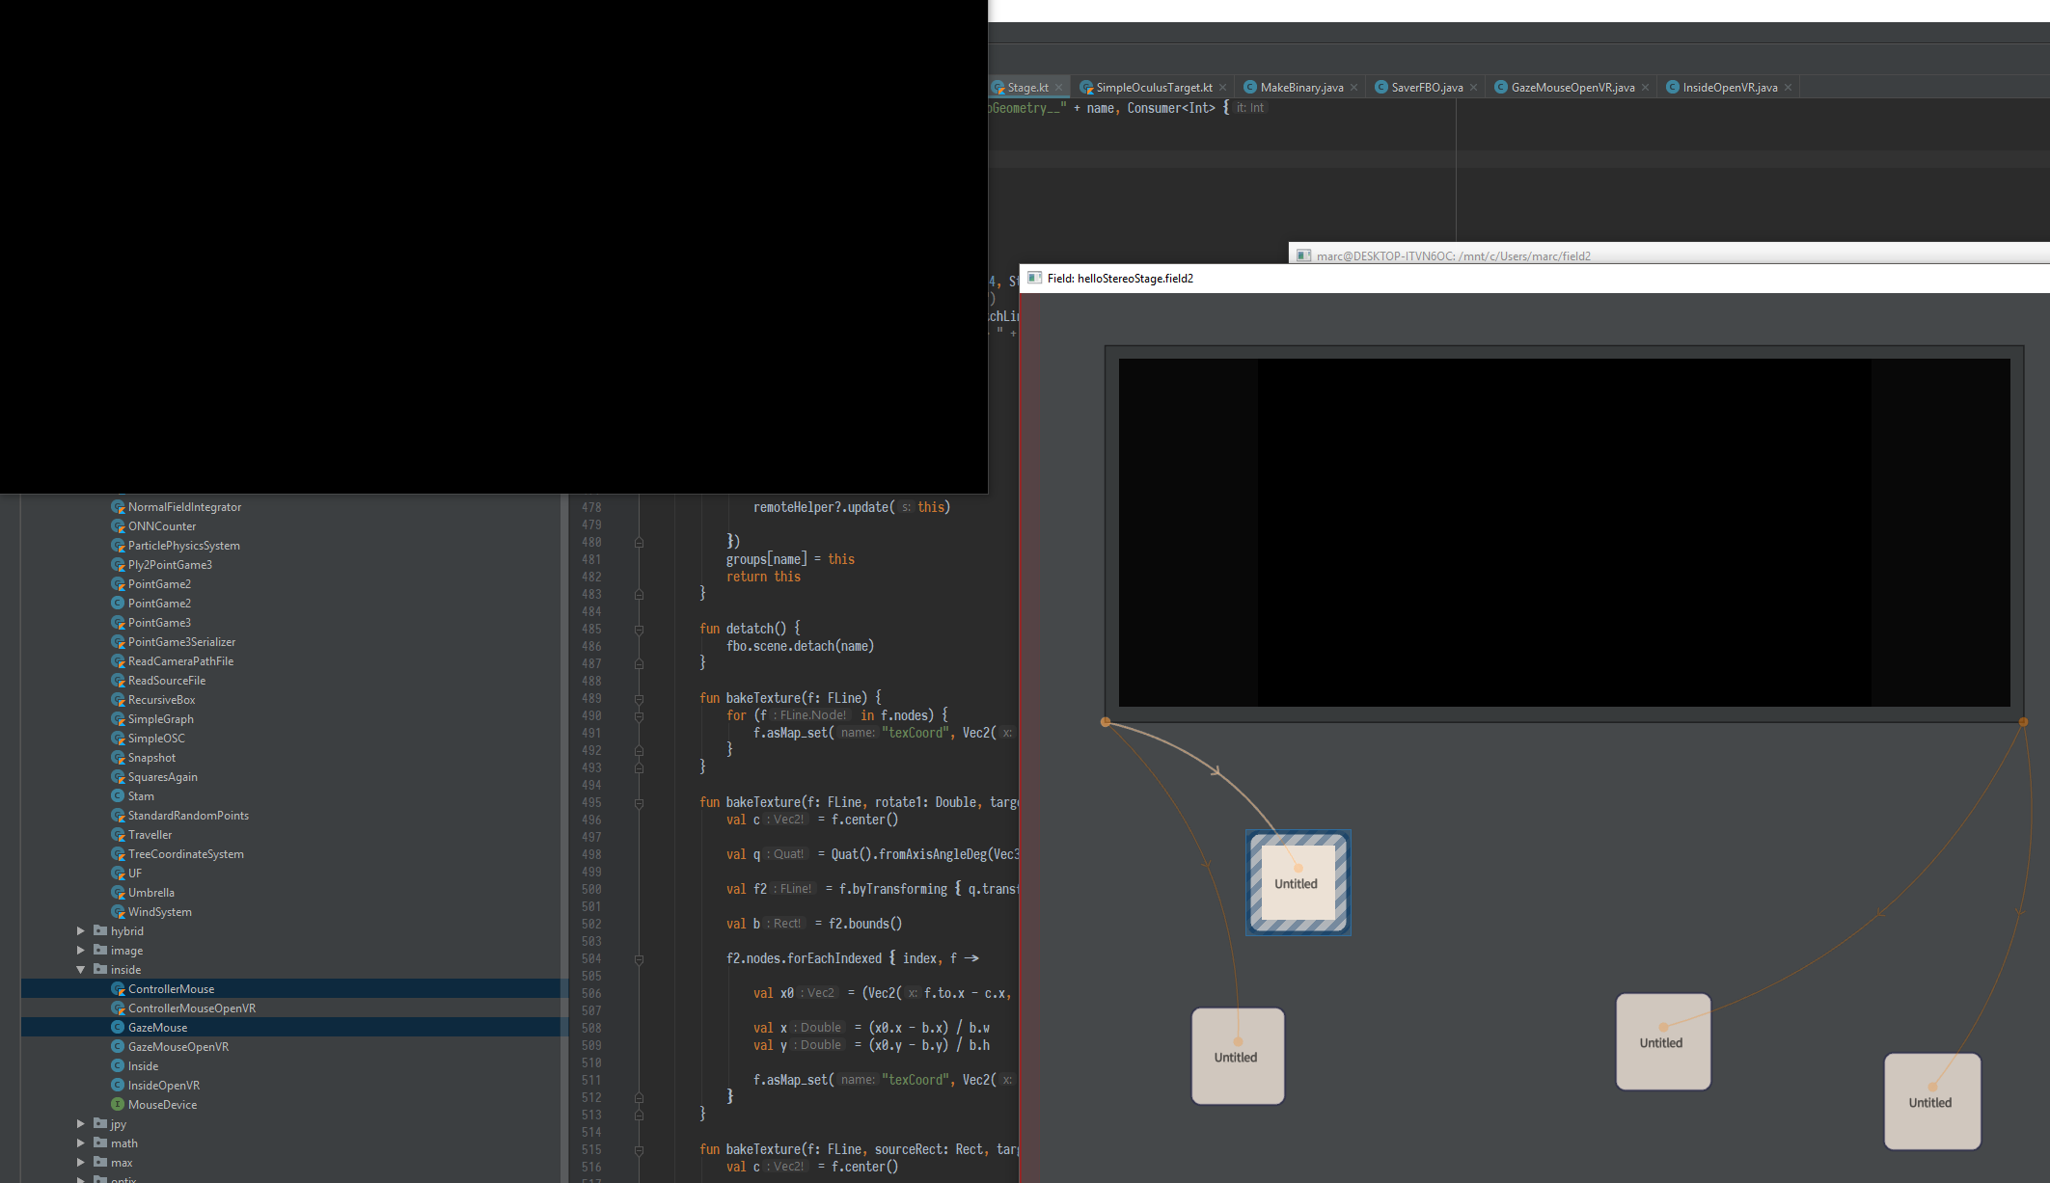Close the GazeMouseOpenVR.java tab

1645,88
